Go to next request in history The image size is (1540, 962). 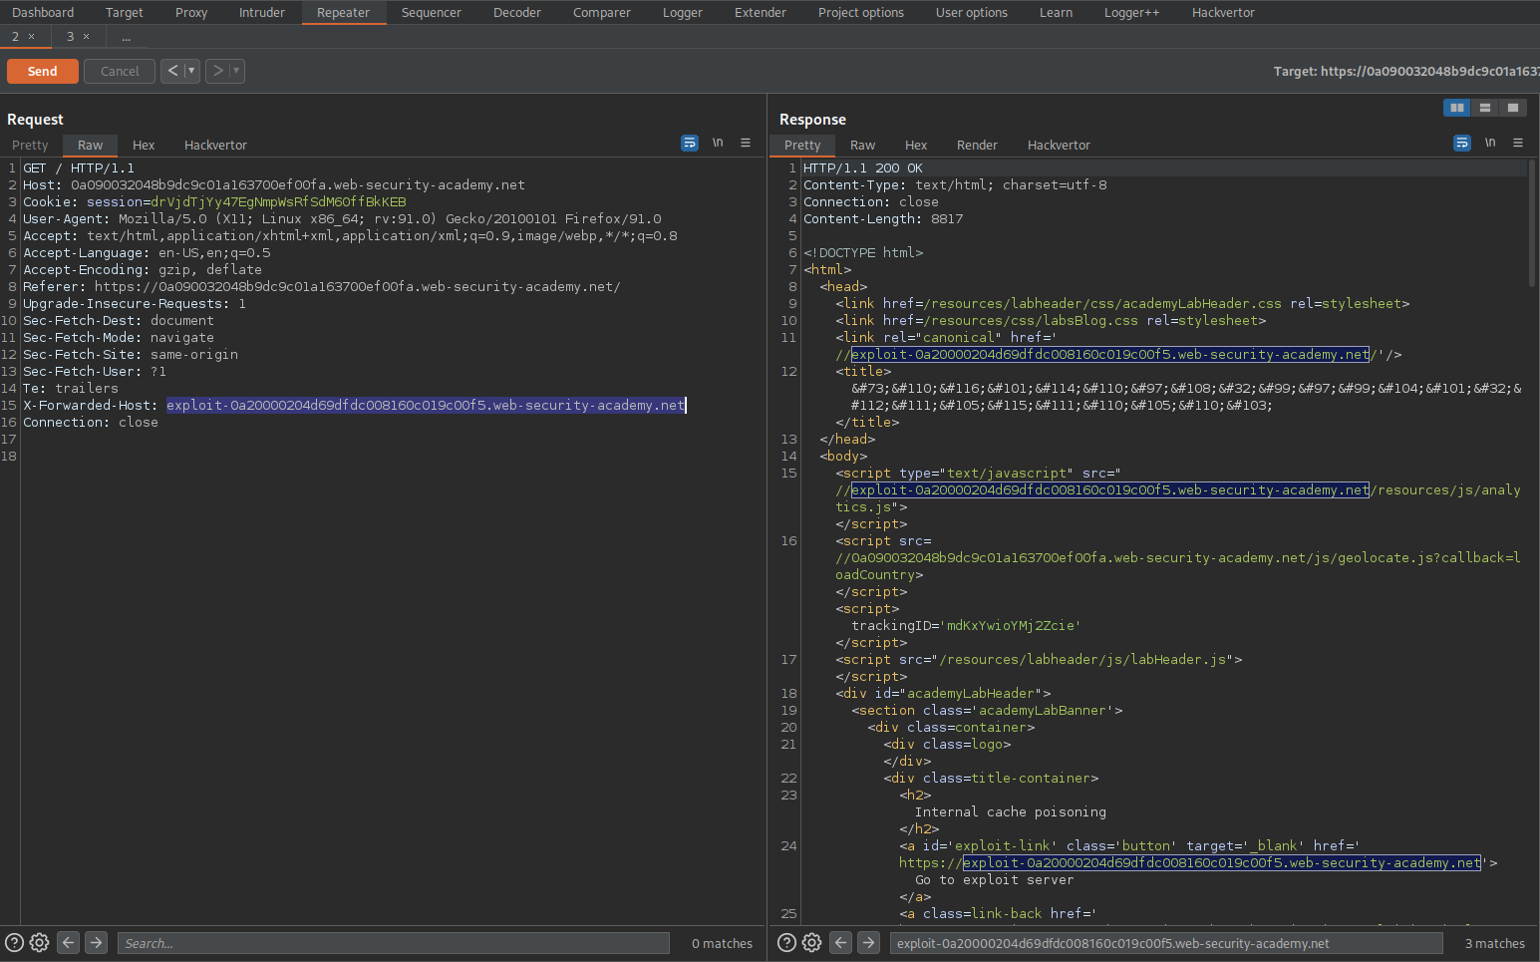(x=217, y=71)
